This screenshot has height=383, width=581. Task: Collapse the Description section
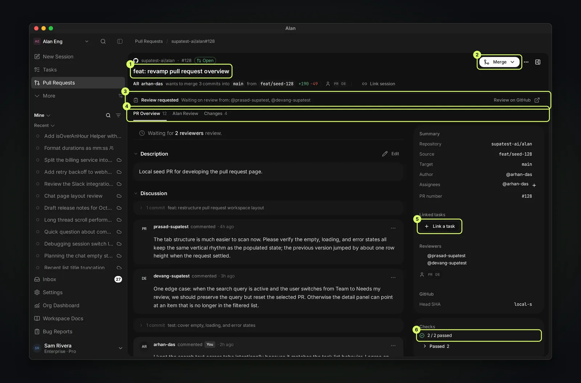click(136, 154)
